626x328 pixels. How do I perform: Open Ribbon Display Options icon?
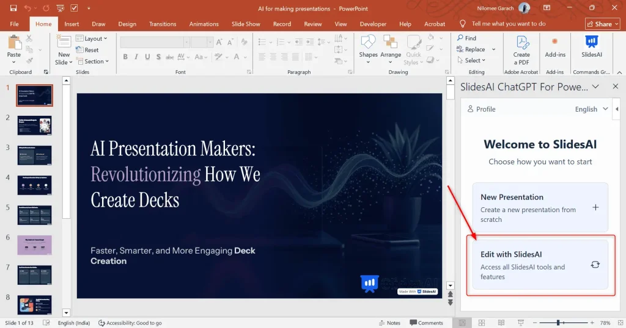pos(547,8)
